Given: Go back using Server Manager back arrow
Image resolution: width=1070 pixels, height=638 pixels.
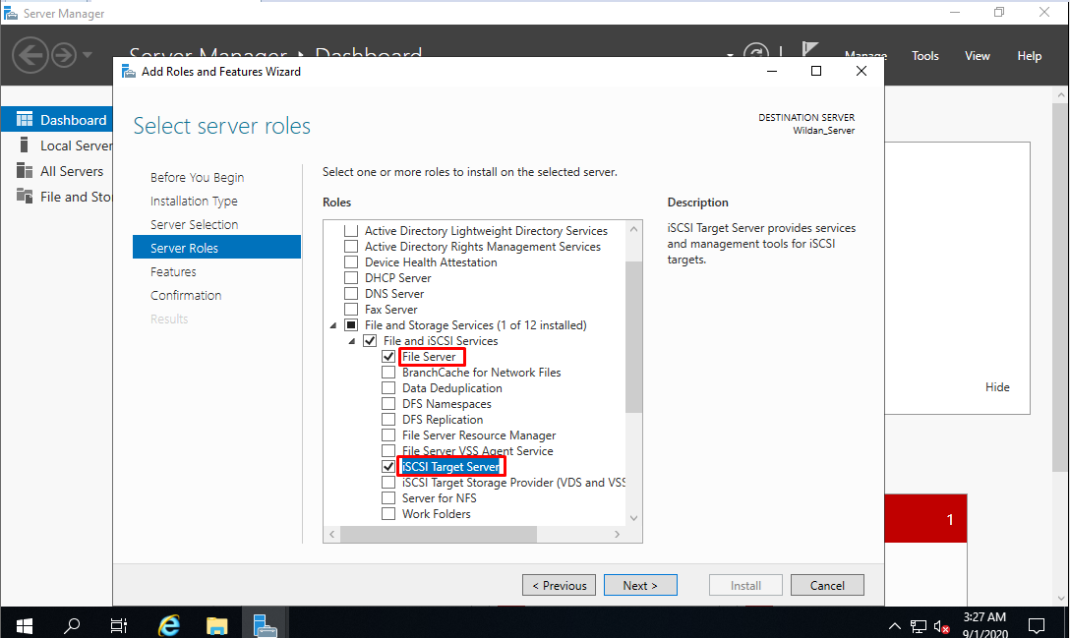Looking at the screenshot, I should pos(30,55).
